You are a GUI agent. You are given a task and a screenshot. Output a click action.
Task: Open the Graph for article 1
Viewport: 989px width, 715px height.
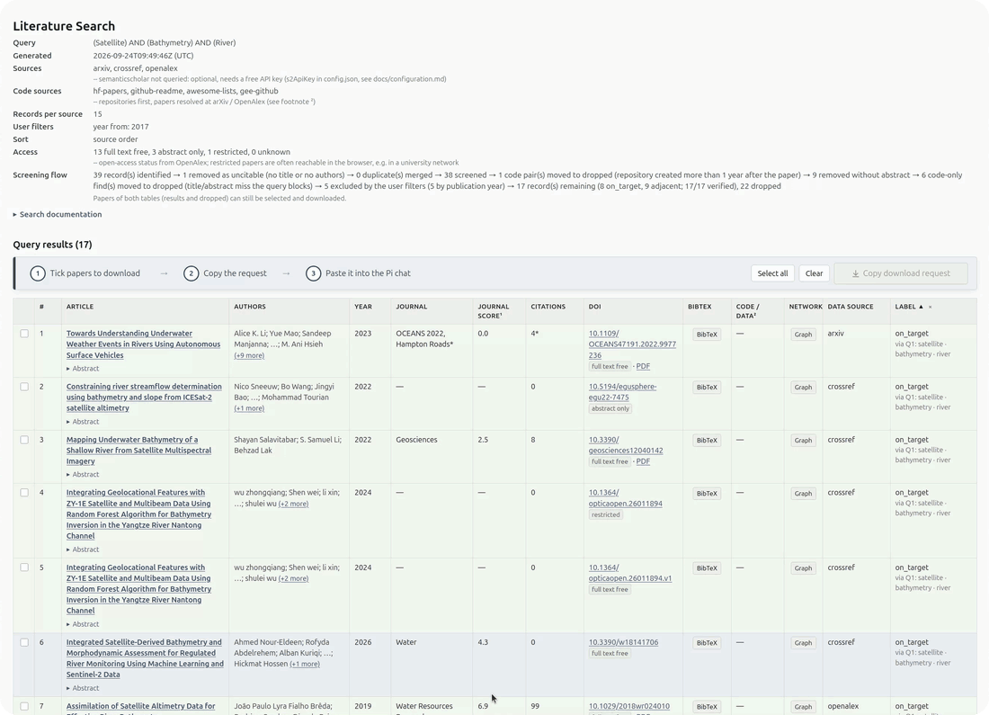coord(803,335)
